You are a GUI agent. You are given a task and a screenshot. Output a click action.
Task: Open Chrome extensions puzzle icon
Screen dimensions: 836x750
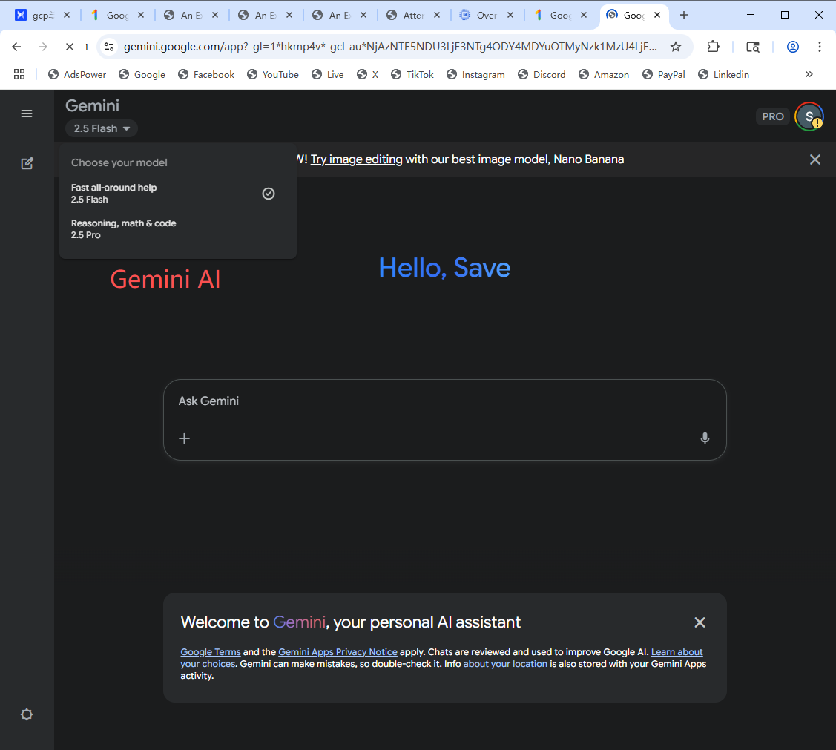(713, 47)
